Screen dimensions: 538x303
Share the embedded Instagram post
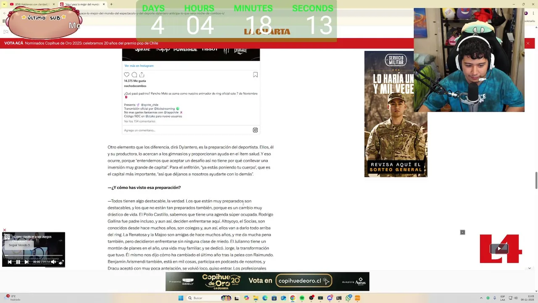pos(142,75)
